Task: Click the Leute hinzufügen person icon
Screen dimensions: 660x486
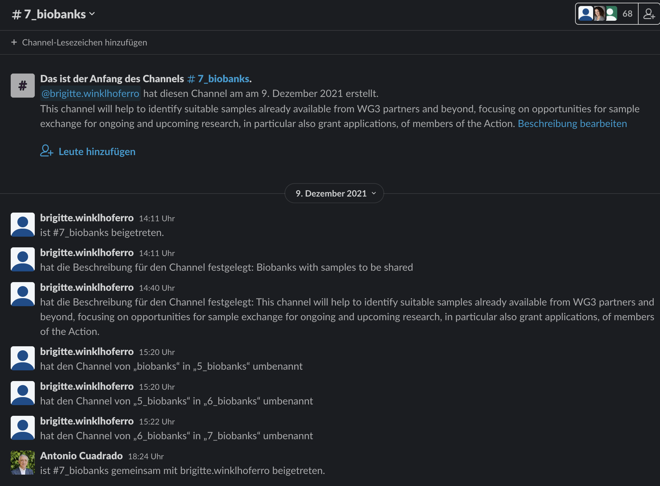Action: [46, 151]
